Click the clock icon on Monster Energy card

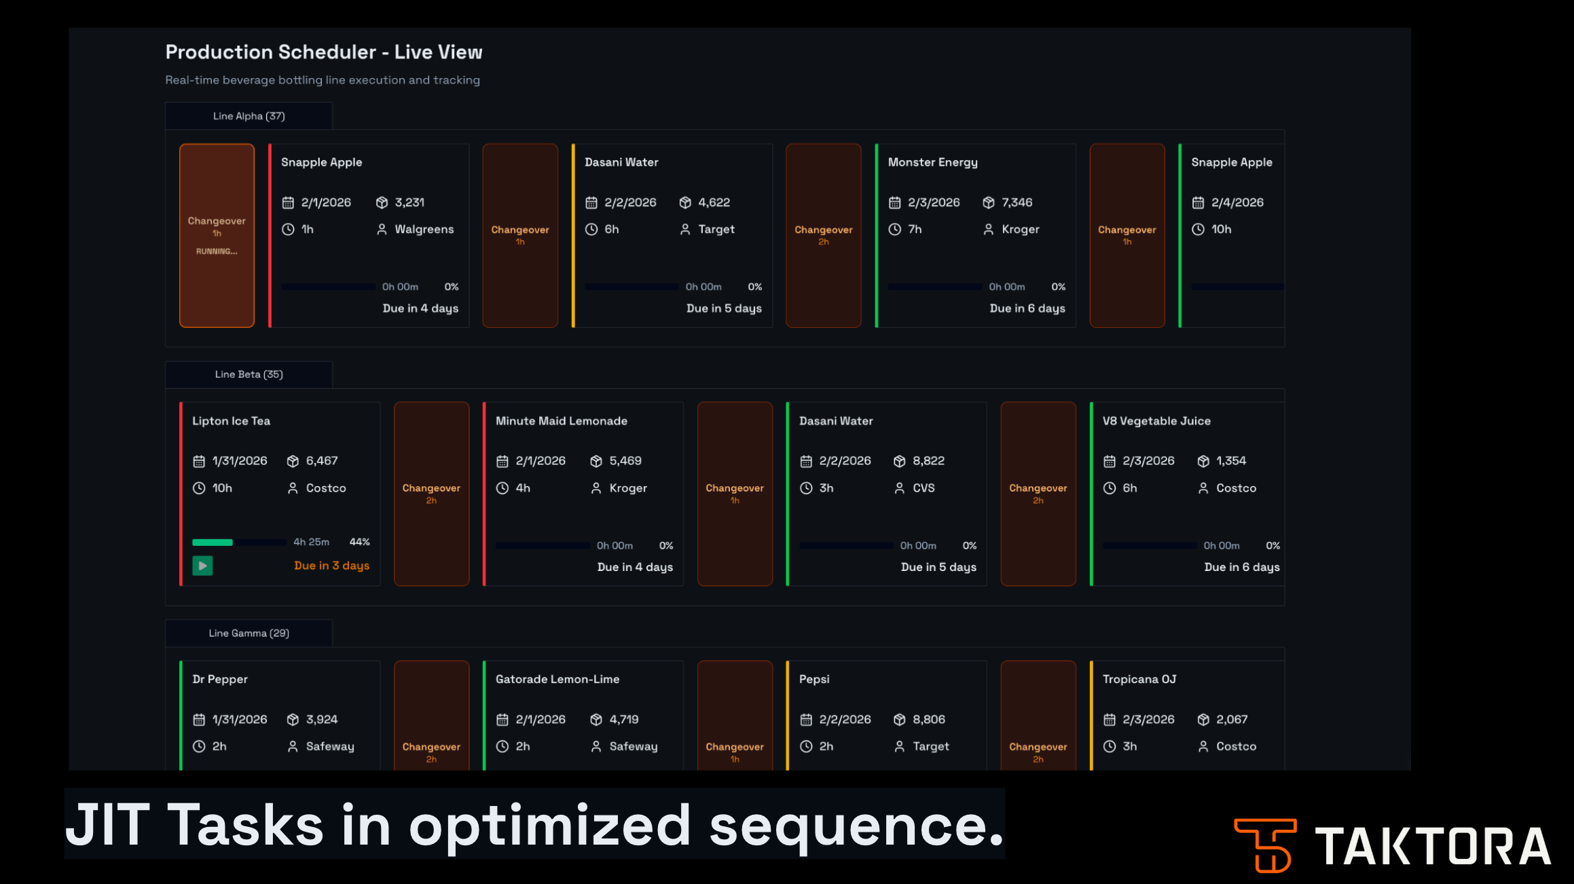tap(894, 229)
